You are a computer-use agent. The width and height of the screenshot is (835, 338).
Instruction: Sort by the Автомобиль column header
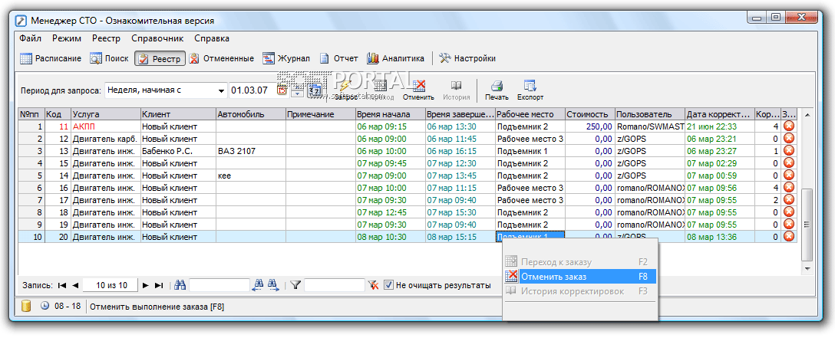(251, 114)
